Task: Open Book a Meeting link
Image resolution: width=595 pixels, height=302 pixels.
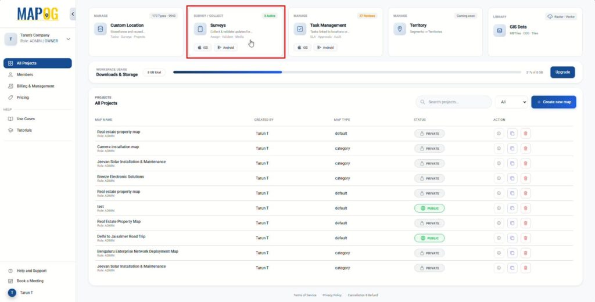Action: [30, 281]
